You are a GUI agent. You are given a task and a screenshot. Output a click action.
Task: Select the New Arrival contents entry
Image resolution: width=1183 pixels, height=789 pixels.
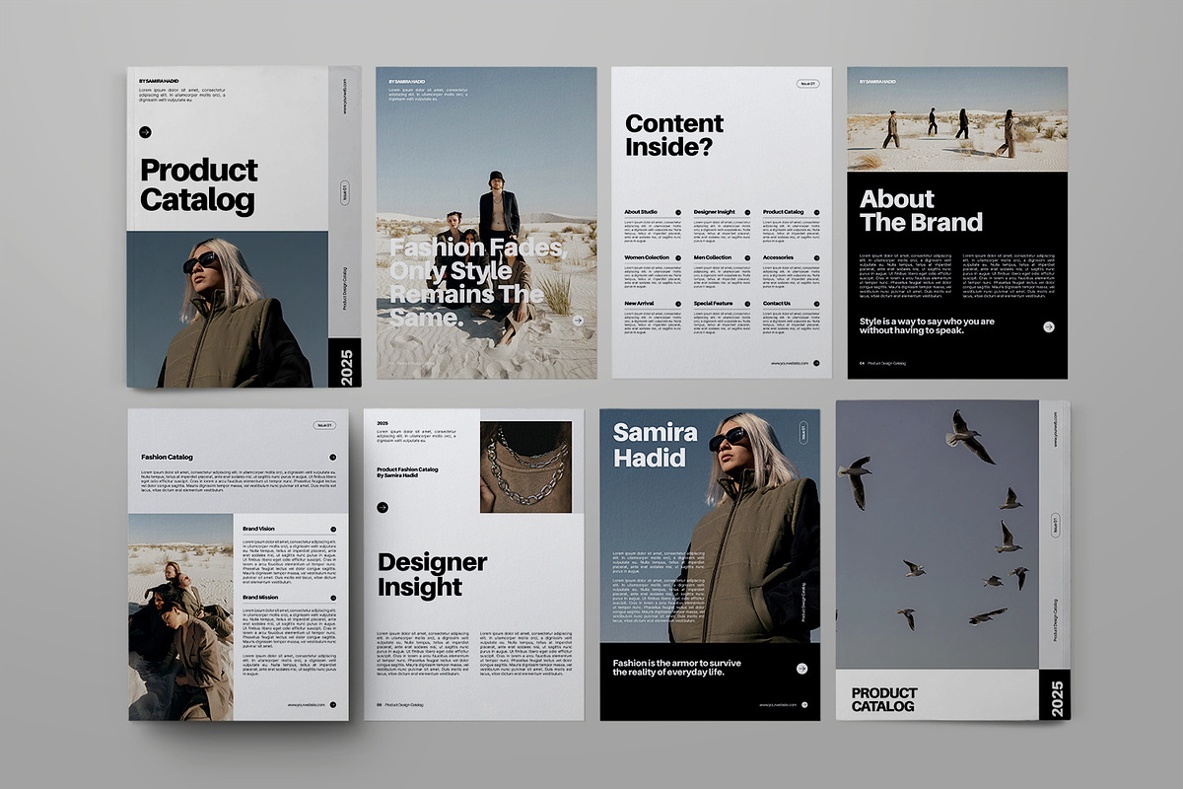[654, 318]
